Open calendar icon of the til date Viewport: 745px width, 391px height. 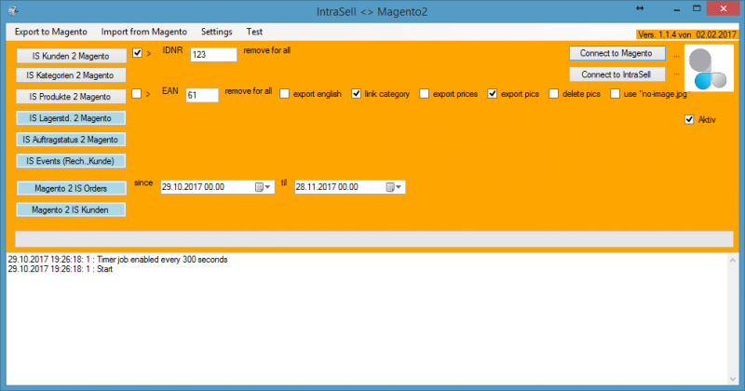click(390, 187)
